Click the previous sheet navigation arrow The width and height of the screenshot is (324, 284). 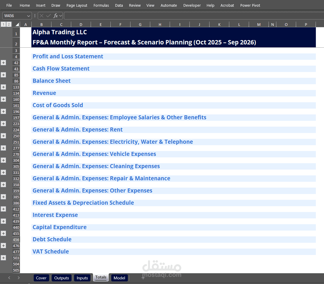(9, 278)
